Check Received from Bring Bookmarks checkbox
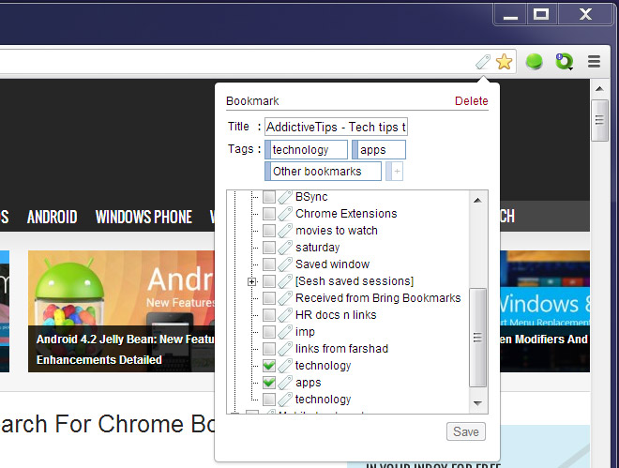 [x=269, y=298]
